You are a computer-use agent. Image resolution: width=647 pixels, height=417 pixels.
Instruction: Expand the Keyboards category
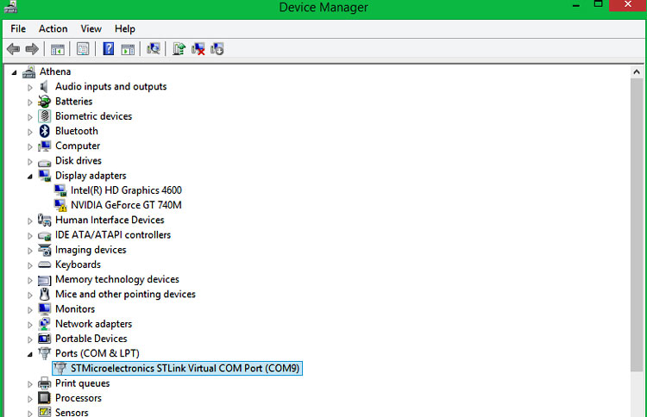pyautogui.click(x=29, y=265)
